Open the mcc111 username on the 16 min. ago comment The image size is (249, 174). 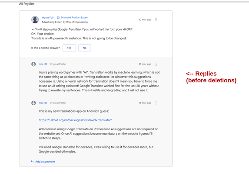coord(43,103)
